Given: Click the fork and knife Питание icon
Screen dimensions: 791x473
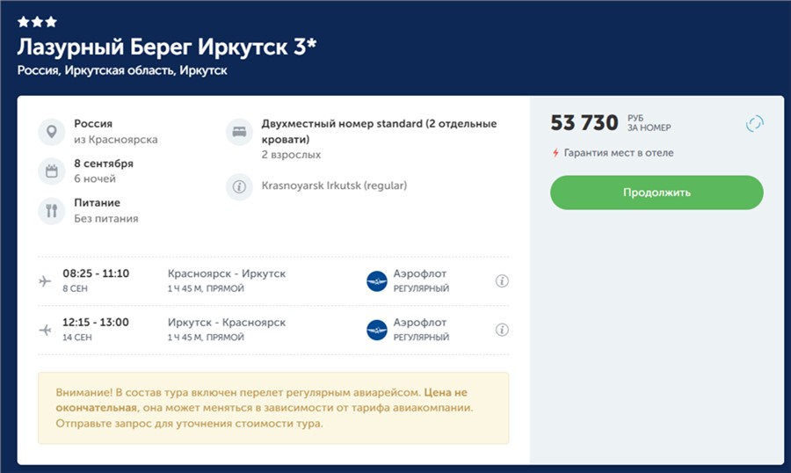Looking at the screenshot, I should [x=52, y=211].
